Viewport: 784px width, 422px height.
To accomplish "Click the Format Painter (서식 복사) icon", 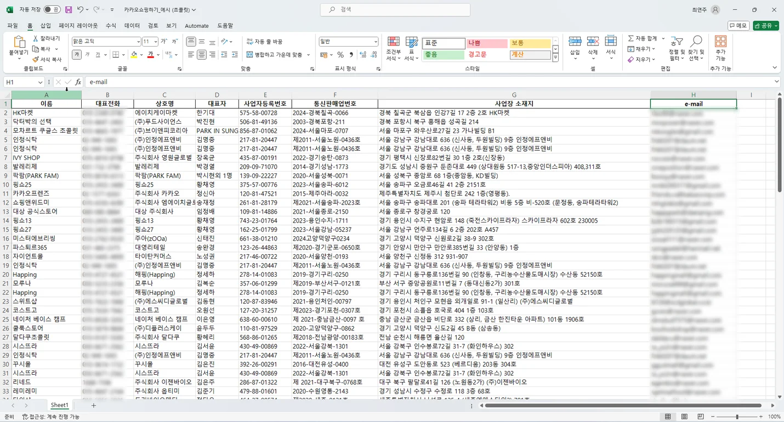I will tap(36, 59).
